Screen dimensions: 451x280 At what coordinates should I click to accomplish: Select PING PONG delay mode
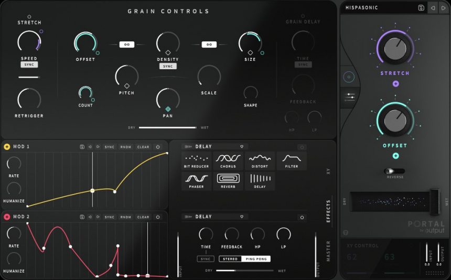[256, 259]
